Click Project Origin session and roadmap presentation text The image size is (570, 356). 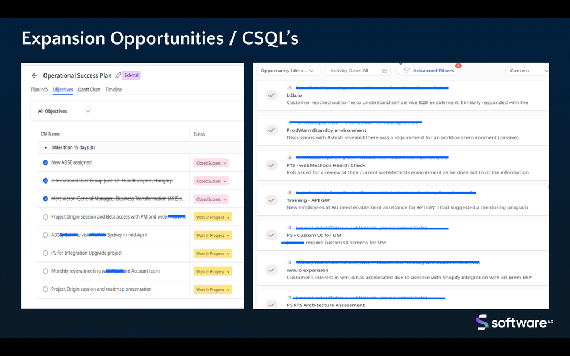pyautogui.click(x=101, y=289)
